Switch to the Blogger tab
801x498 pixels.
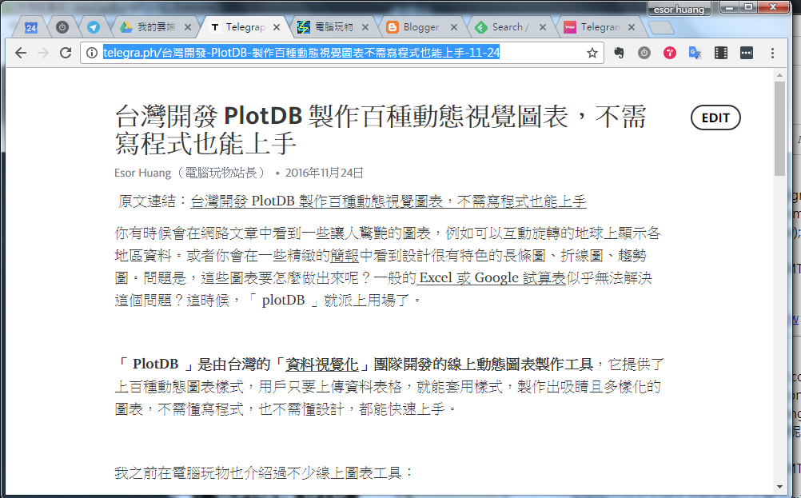(x=421, y=27)
